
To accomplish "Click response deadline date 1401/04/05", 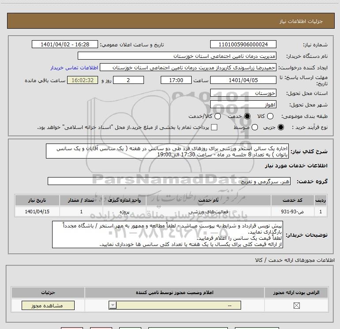I will pos(243,80).
